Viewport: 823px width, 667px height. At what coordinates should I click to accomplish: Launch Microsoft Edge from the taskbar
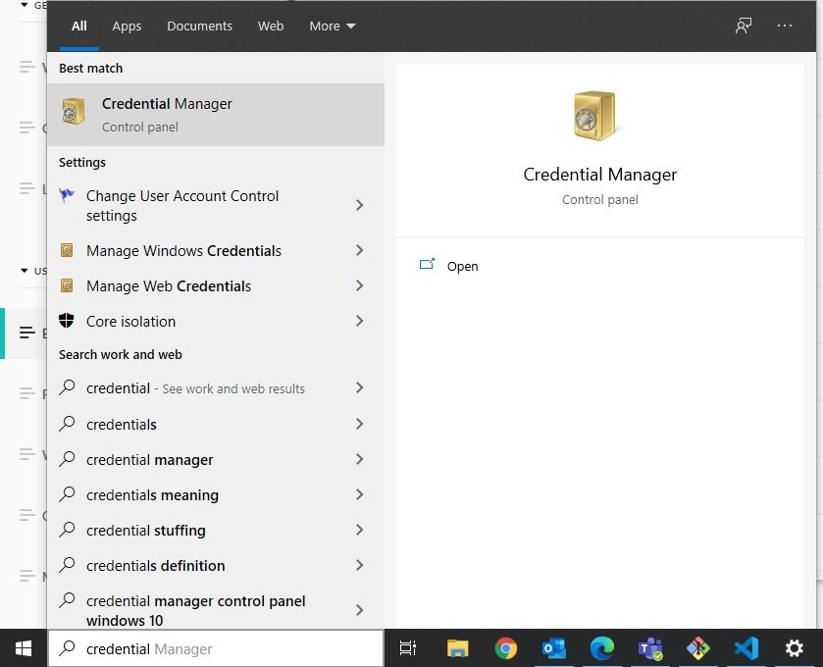[602, 648]
